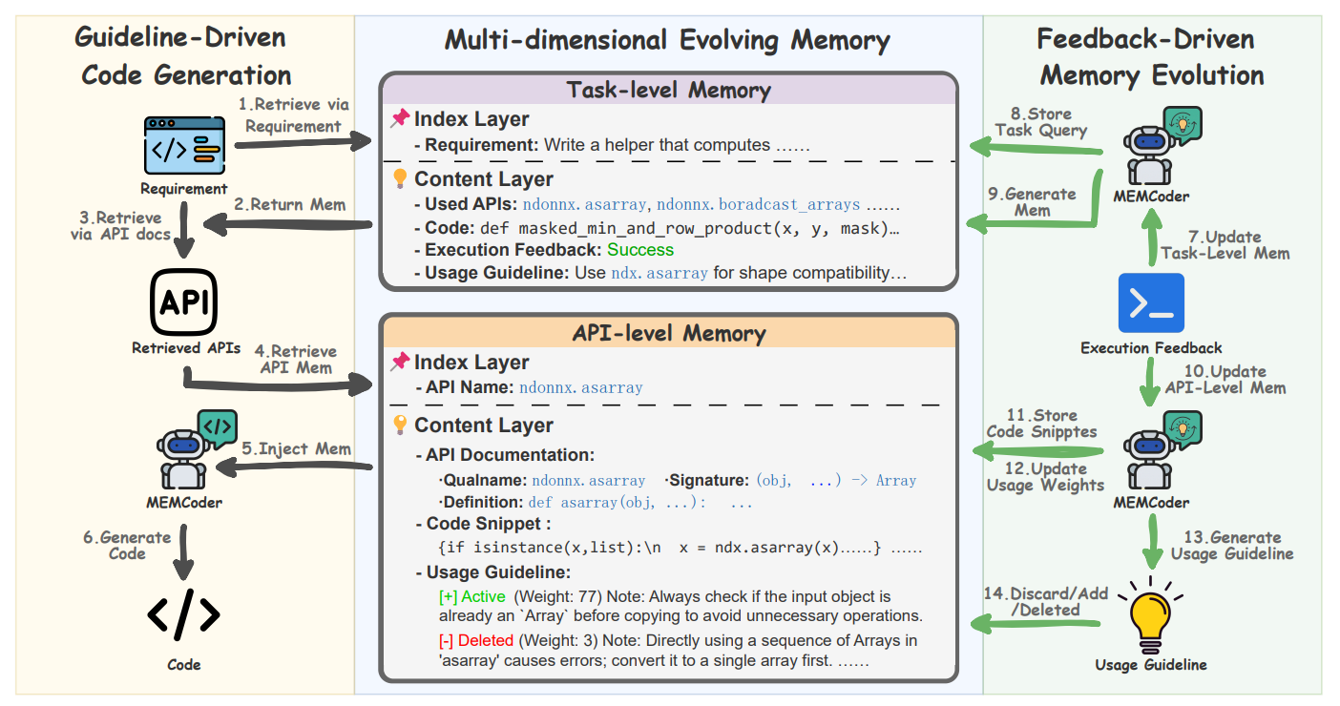The height and width of the screenshot is (706, 1340).
Task: Click the Usage Guideline caption under yellow lightbulb
Action: click(1151, 665)
